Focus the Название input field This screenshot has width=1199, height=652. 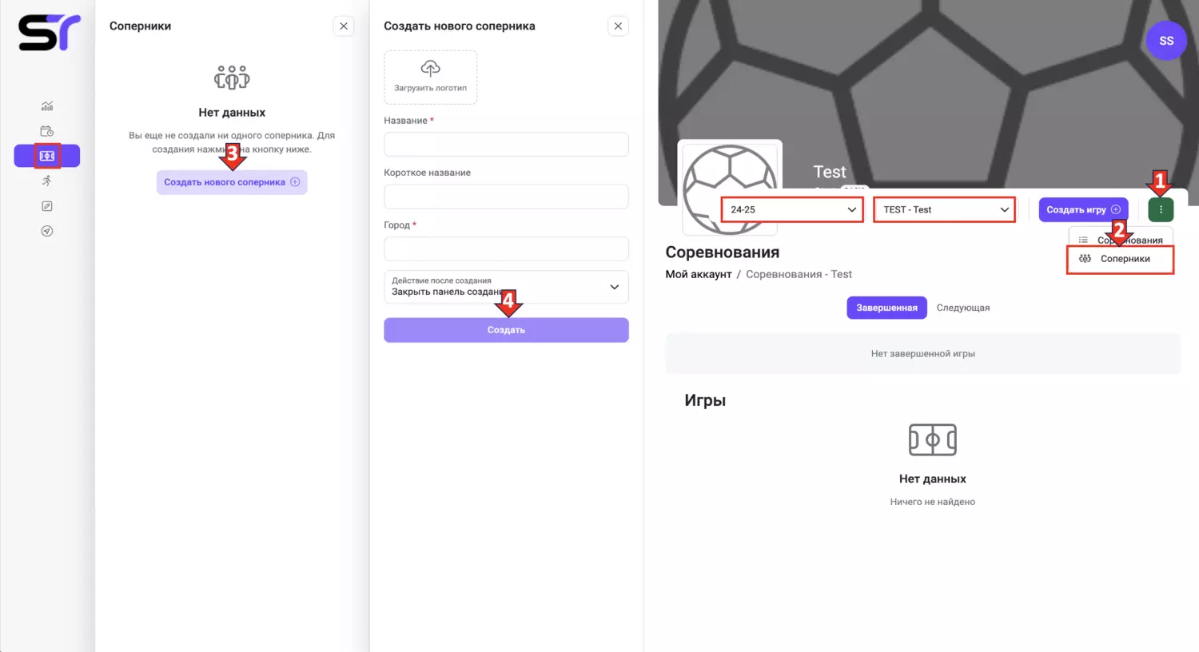506,144
